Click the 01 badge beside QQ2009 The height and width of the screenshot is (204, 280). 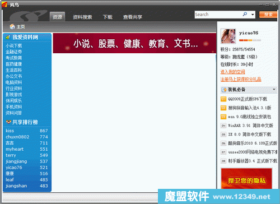pyautogui.click(x=223, y=99)
